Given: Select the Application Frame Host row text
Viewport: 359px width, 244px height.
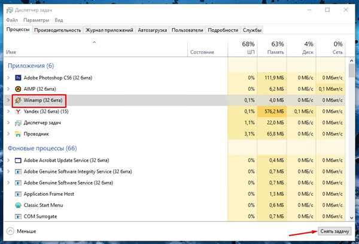Looking at the screenshot, I should (x=49, y=194).
